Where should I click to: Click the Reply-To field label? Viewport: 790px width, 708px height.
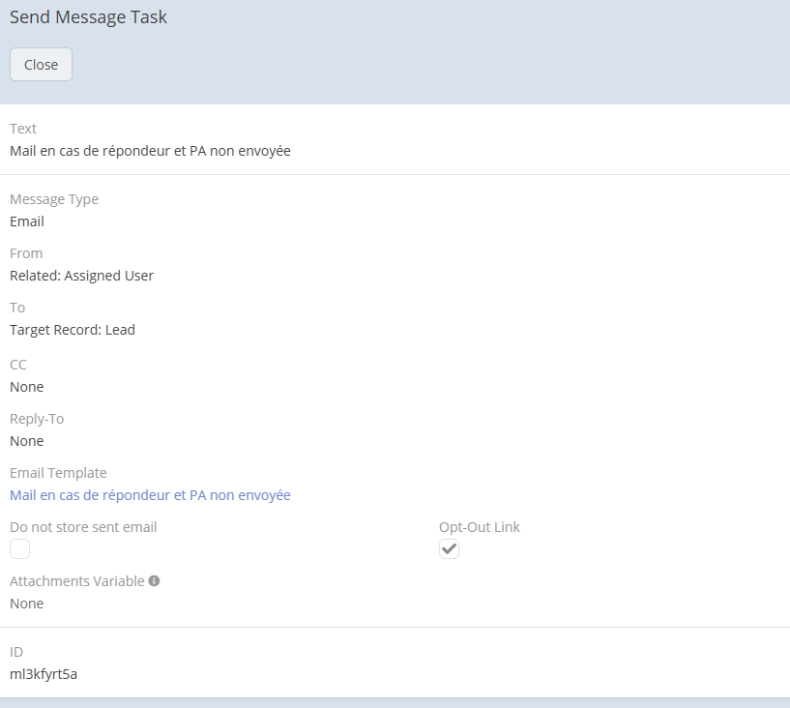[x=37, y=419]
